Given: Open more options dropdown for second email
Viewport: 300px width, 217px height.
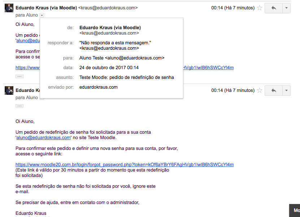Looking at the screenshot, I should (286, 90).
